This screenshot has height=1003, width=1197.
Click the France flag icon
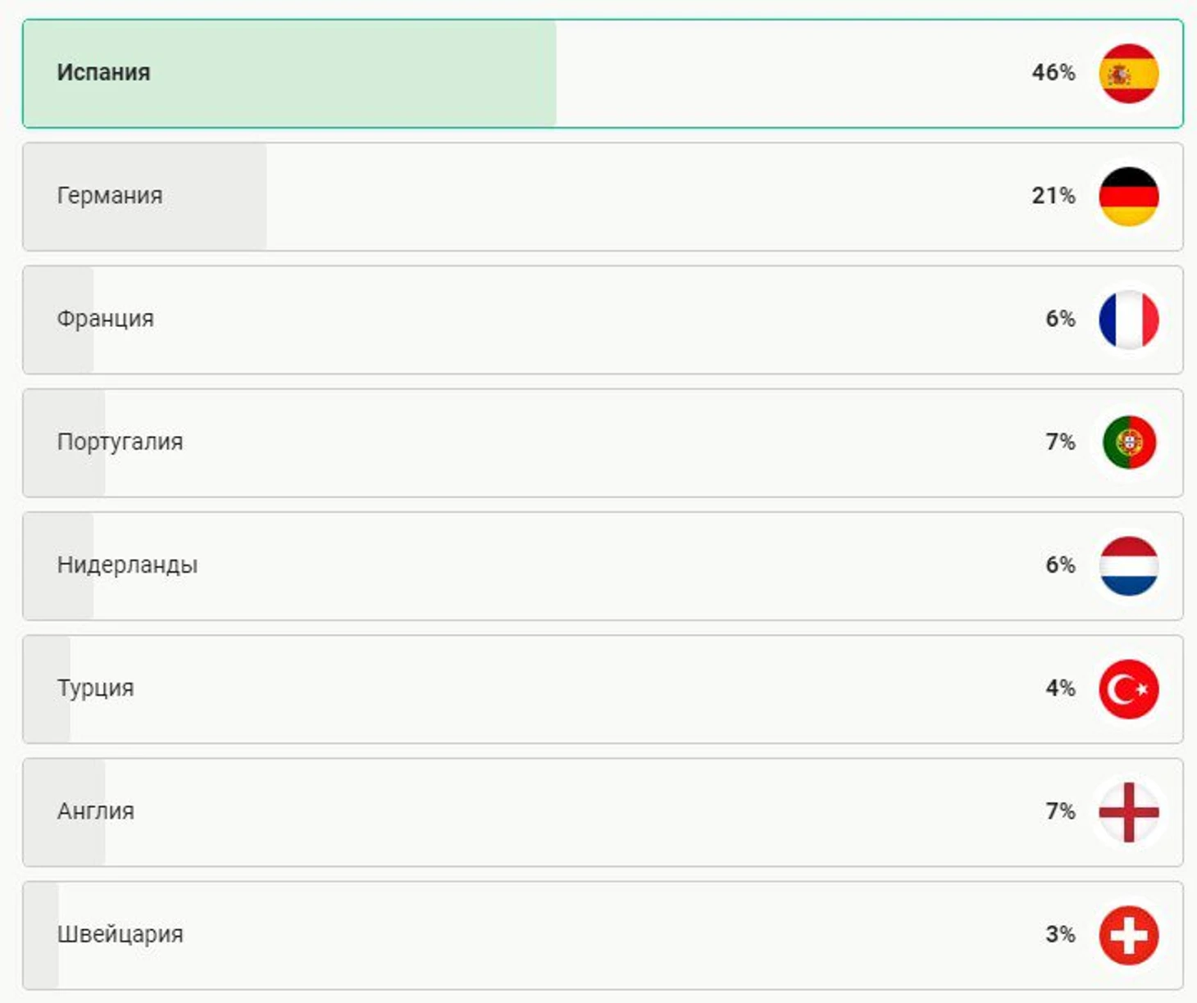tap(1129, 320)
